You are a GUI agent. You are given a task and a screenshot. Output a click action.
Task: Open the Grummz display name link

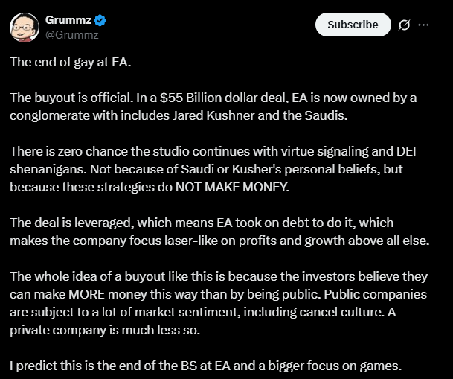pos(68,20)
